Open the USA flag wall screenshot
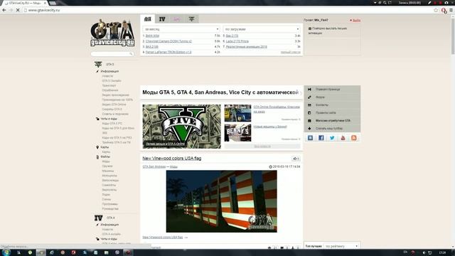455x256 pixels. pyautogui.click(x=221, y=201)
